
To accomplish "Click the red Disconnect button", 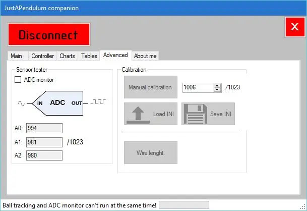I will point(49,34).
